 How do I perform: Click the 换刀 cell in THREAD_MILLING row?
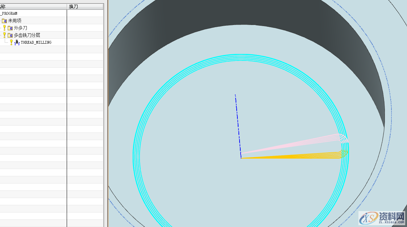85,42
